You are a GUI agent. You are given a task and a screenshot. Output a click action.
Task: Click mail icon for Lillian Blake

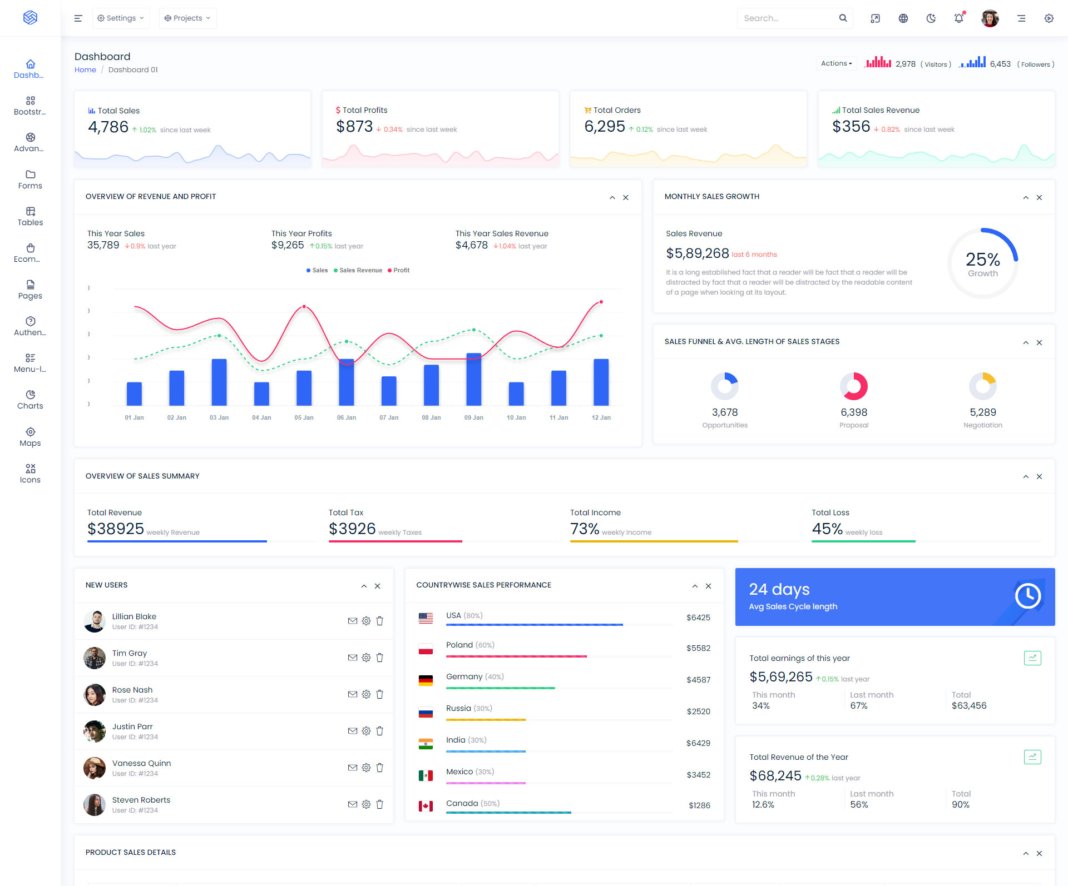pos(352,621)
